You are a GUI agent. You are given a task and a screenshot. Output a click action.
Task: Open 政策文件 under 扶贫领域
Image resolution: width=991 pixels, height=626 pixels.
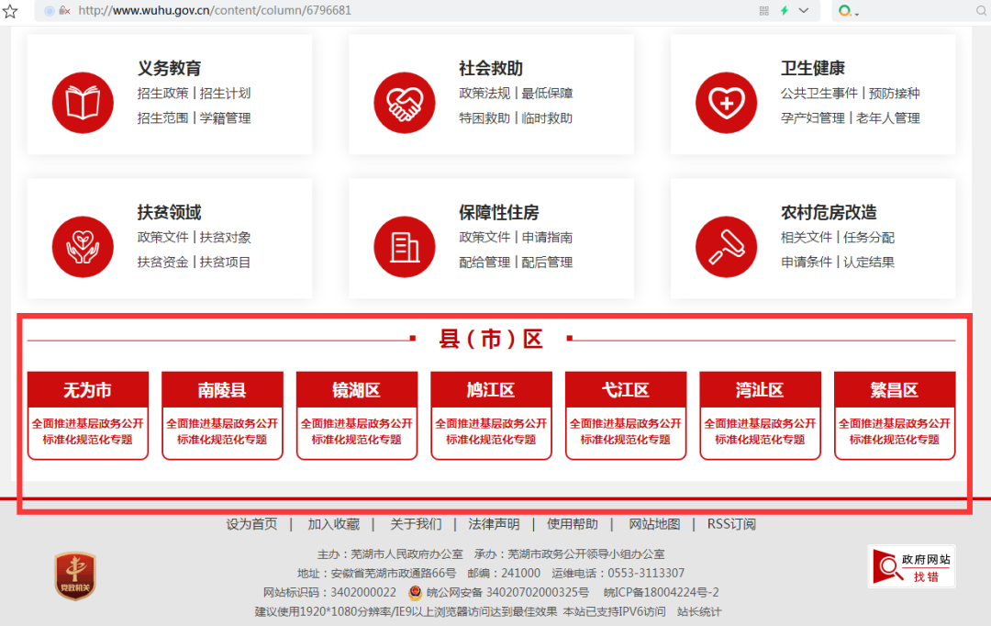(162, 238)
